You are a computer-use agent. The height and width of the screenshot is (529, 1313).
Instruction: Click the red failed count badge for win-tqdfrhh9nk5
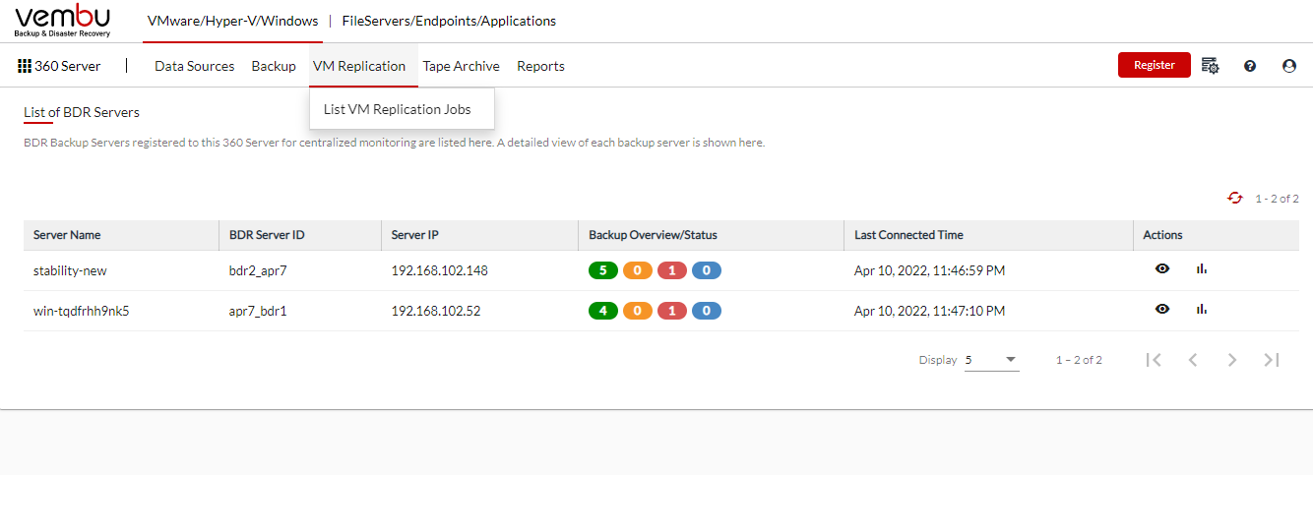pos(672,311)
